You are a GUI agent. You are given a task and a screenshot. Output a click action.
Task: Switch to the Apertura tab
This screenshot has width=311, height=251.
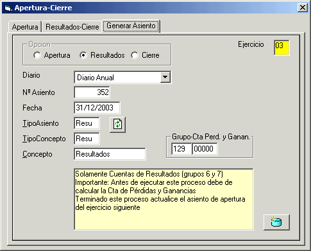[x=25, y=27]
